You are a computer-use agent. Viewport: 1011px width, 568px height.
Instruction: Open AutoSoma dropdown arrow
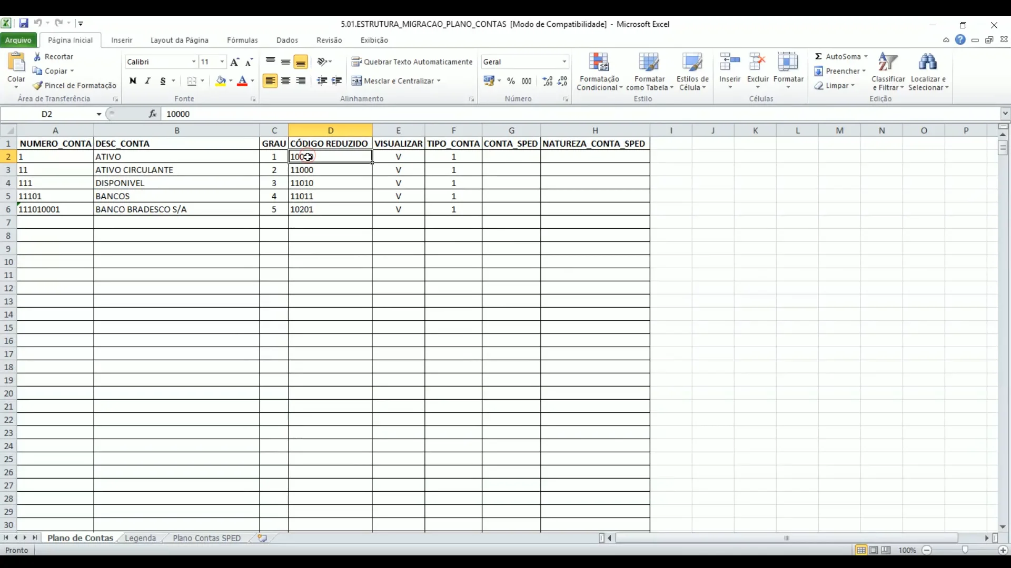tap(866, 56)
